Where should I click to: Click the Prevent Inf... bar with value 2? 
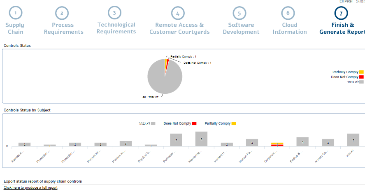(100, 144)
